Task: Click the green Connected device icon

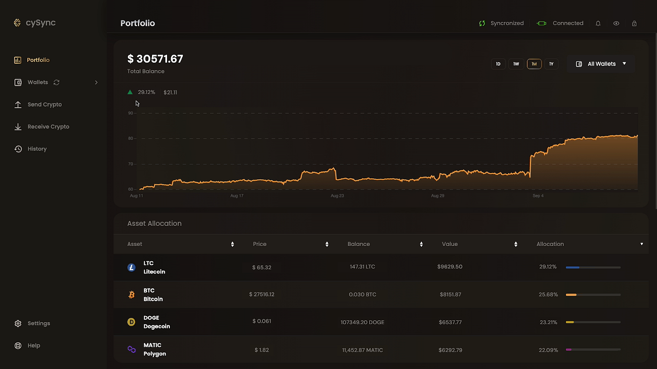Action: (x=542, y=23)
